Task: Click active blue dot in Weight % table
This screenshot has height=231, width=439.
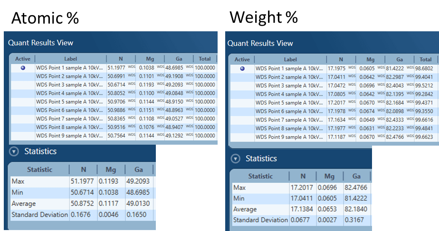Action: [x=242, y=69]
